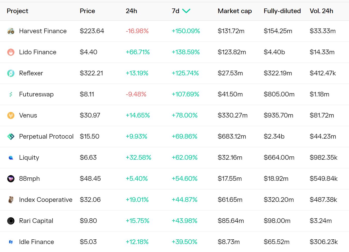
Task: Click the 88mph logo icon
Action: (x=11, y=179)
